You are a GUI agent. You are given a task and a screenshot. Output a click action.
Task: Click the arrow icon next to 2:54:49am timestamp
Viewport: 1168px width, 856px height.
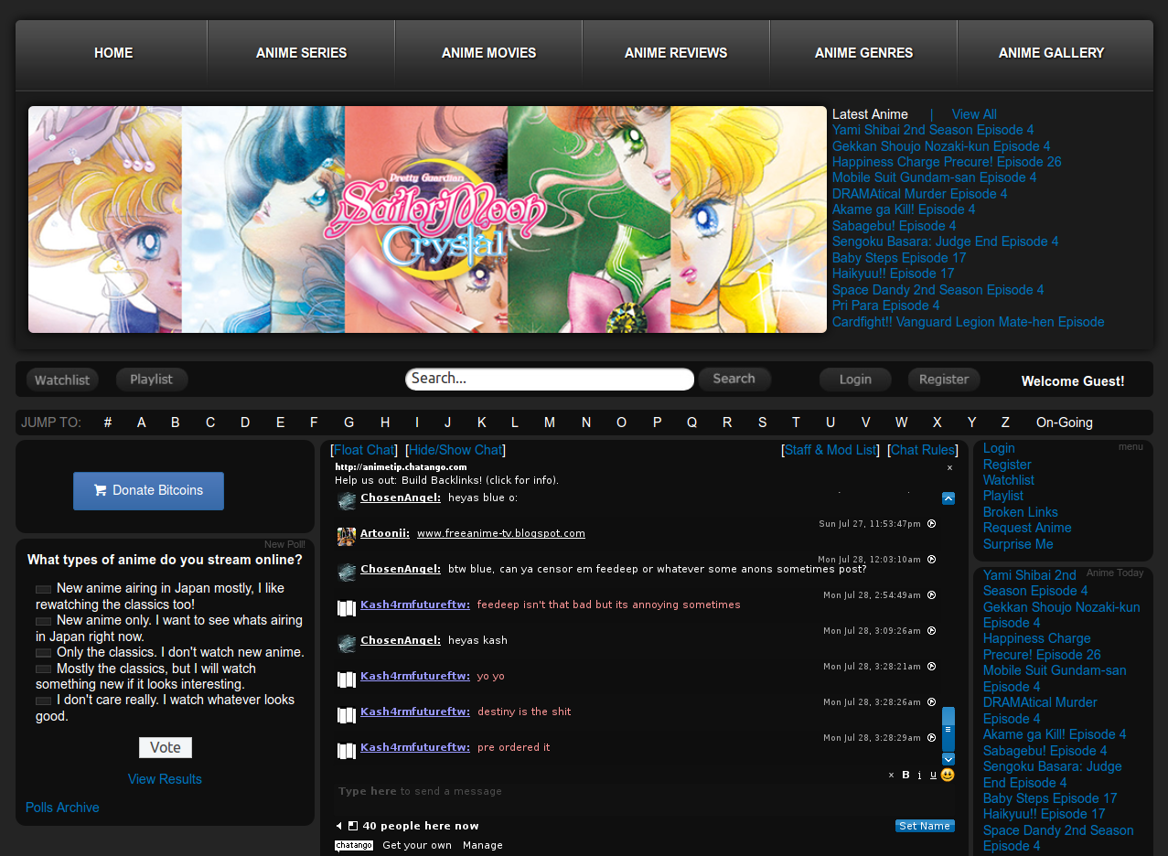point(932,595)
